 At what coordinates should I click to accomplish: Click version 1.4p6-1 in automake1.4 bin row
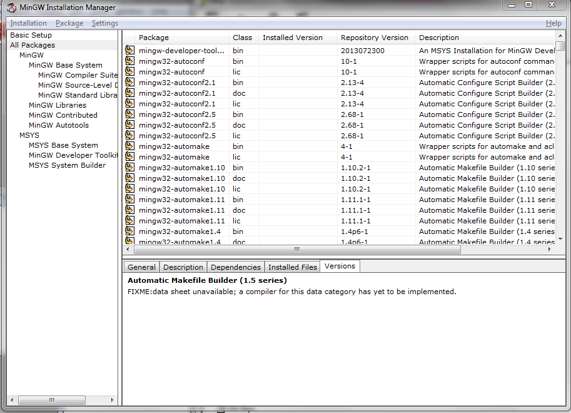[x=355, y=232]
